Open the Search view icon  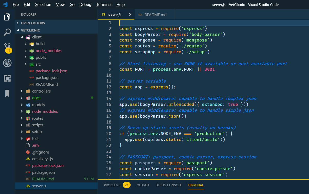click(7, 32)
